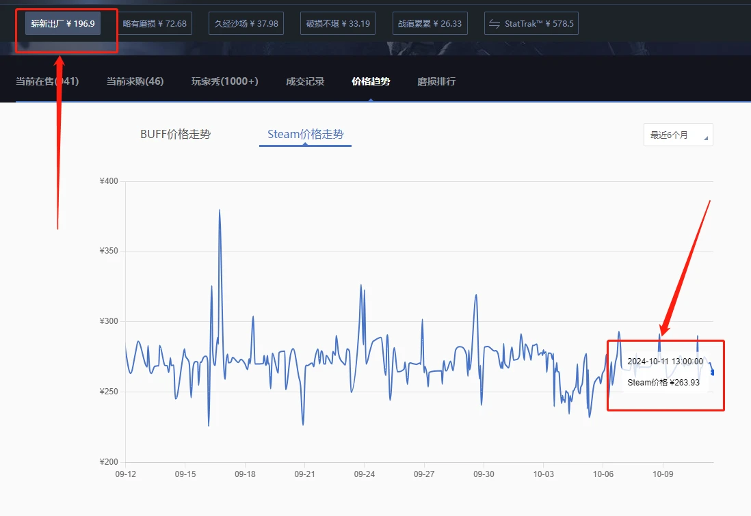Select the 价格趋势 tab
This screenshot has height=516, width=751.
371,81
